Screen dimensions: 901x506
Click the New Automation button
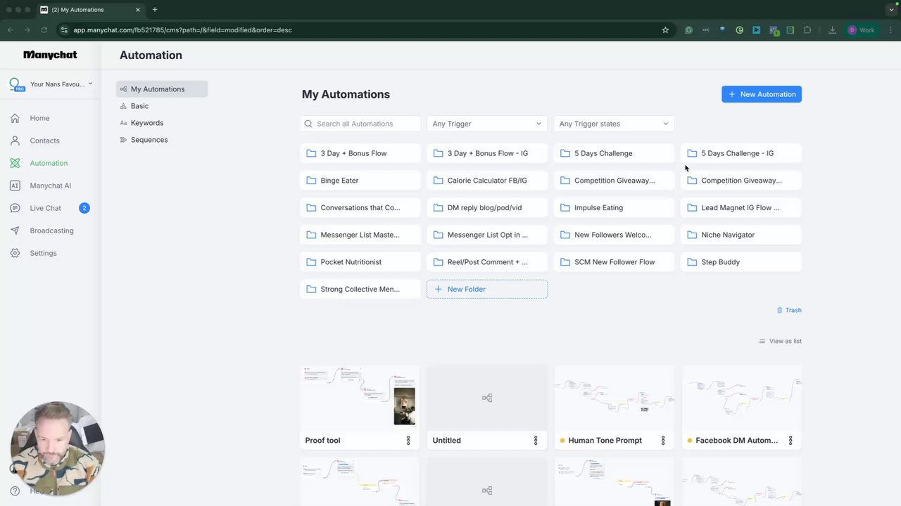pos(762,94)
